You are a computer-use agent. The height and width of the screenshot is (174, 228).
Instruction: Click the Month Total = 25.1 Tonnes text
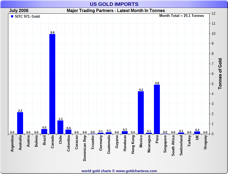point(181,16)
